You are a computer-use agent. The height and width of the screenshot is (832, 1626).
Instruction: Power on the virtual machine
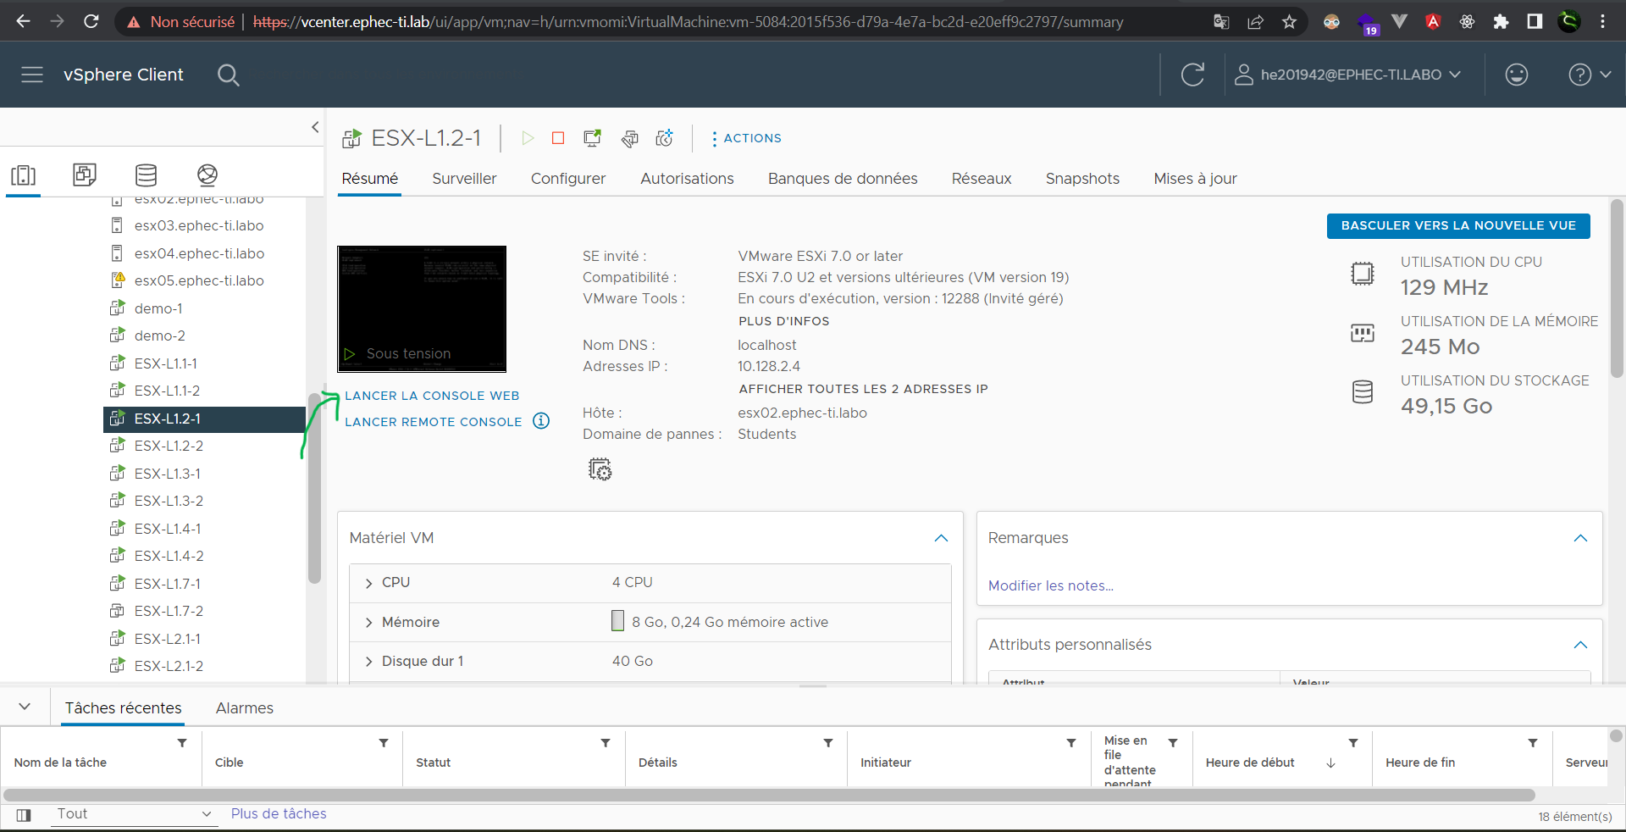tap(528, 138)
